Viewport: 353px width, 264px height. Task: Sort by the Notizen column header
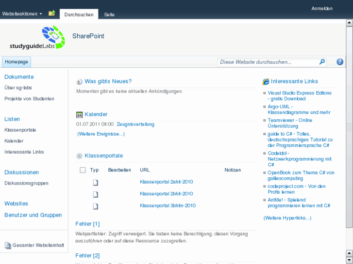pyautogui.click(x=233, y=170)
